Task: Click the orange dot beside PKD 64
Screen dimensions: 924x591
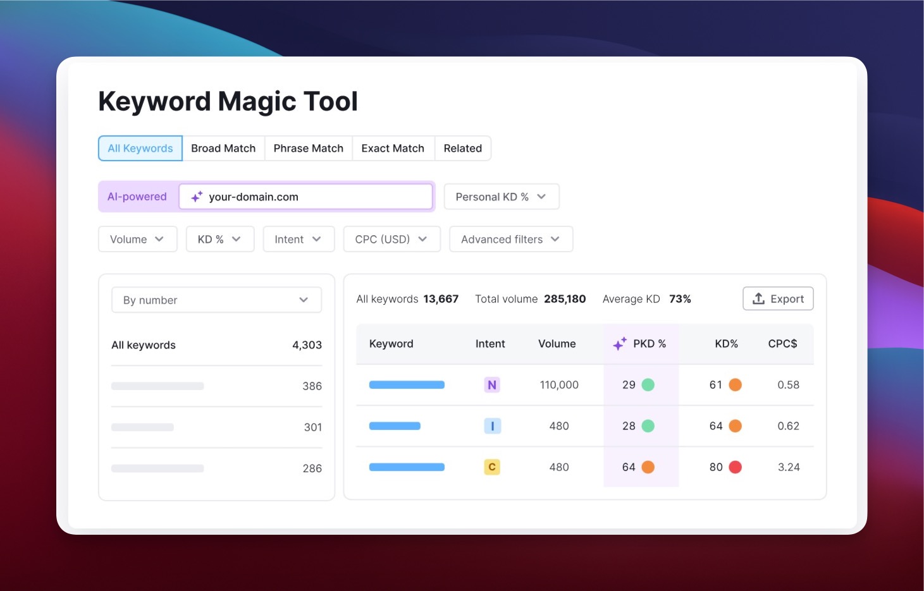Action: 648,466
